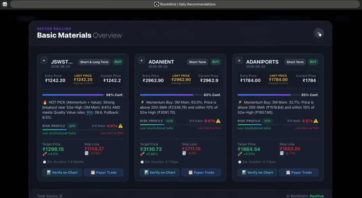Click ADANIENT stop loss ₹2711.15

[191, 149]
